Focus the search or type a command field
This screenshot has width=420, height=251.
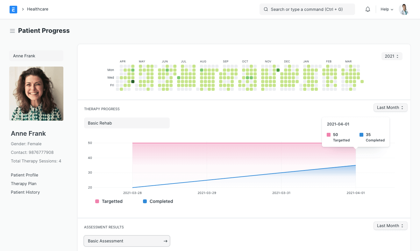(x=307, y=9)
